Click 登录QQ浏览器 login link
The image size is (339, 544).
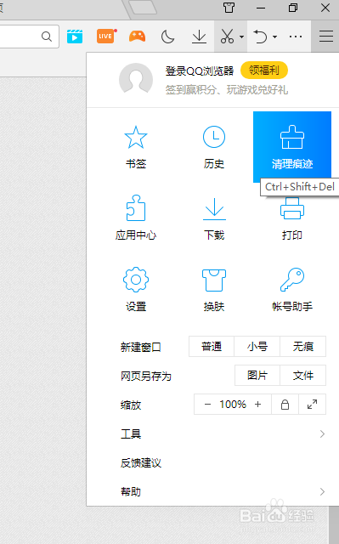(200, 71)
